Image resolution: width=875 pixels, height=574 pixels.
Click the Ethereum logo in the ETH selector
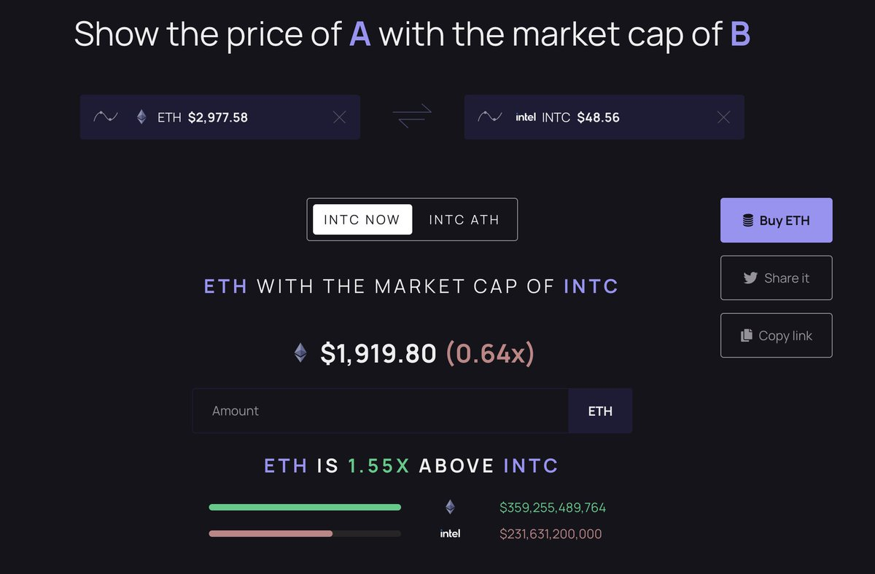coord(141,117)
